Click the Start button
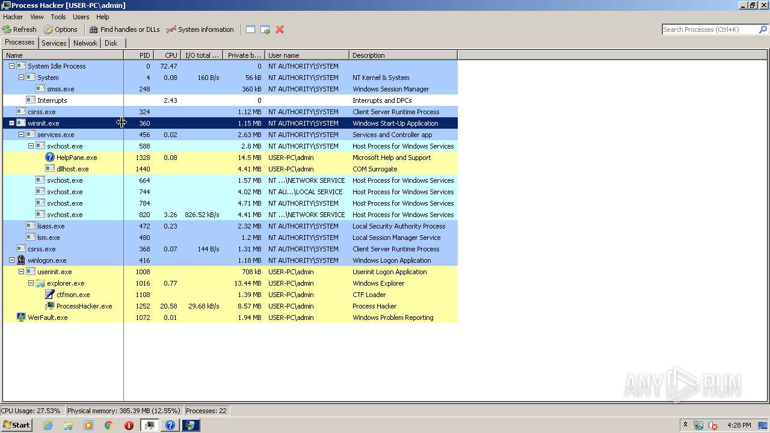770x433 pixels. (16, 425)
